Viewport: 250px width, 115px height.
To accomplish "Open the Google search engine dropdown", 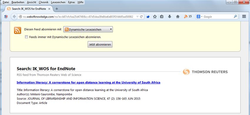I will pos(199,16).
